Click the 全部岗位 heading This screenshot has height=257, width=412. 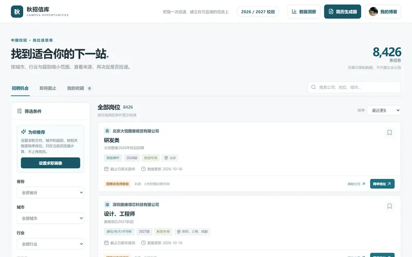(109, 107)
